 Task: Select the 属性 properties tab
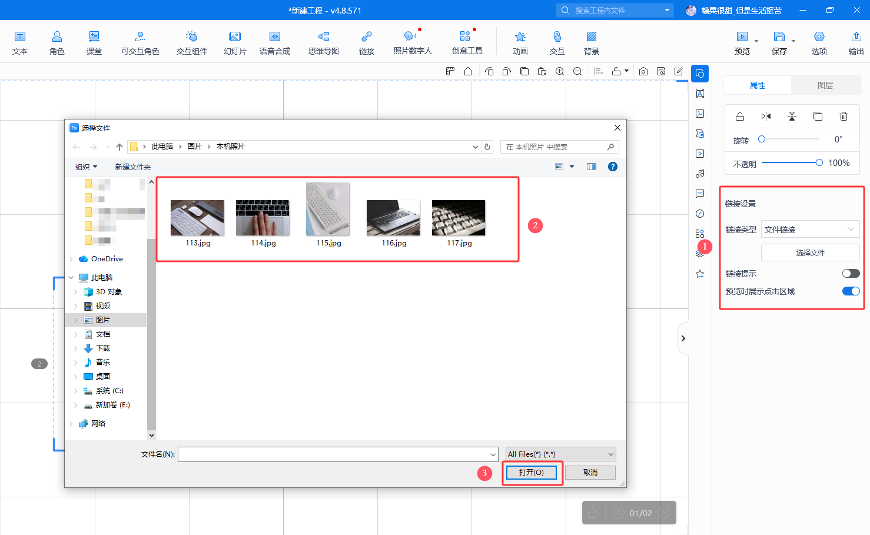tap(757, 85)
